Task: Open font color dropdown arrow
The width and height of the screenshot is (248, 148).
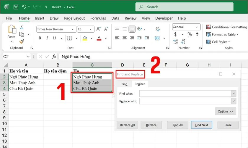Action: 106,38
